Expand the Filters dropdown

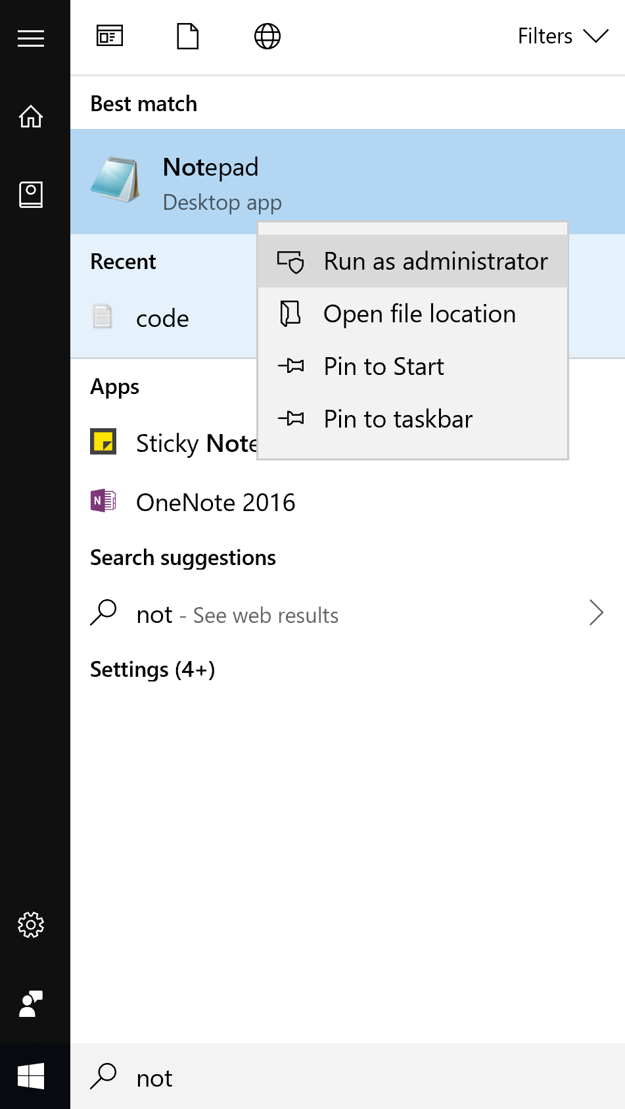[563, 36]
